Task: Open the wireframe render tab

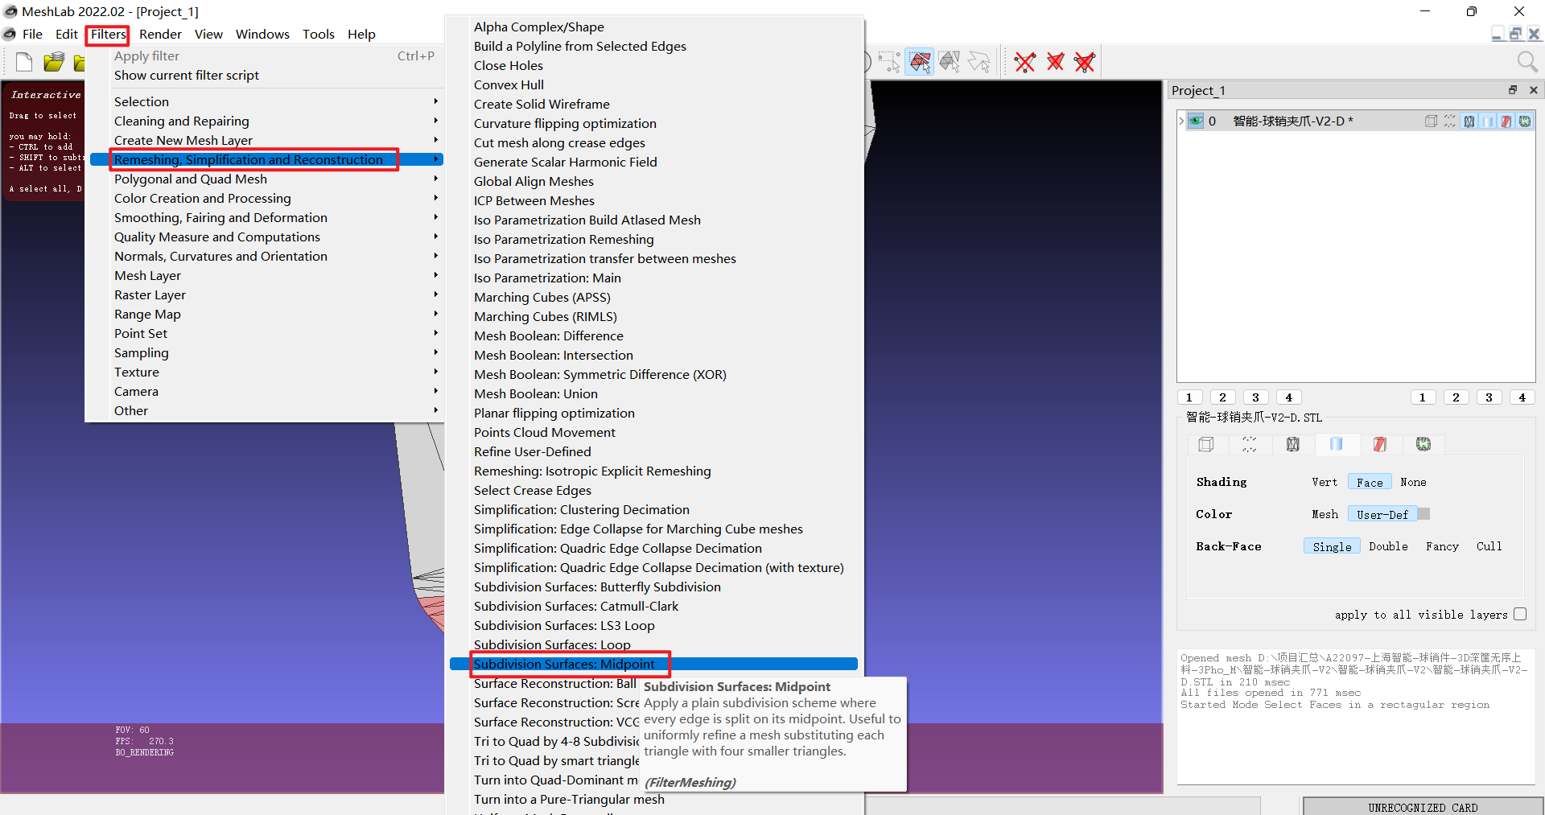Action: 1293,444
